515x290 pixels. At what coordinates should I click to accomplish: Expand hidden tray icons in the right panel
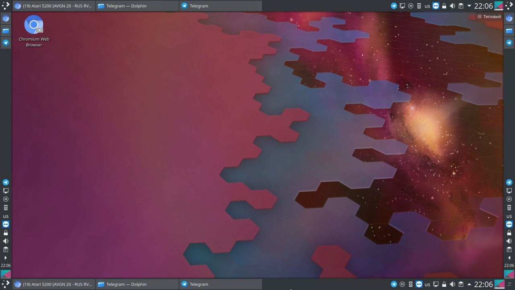click(509, 258)
